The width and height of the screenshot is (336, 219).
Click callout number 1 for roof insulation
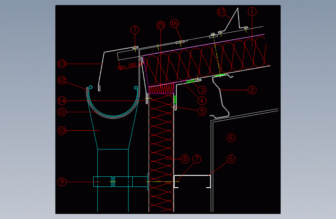pyautogui.click(x=252, y=12)
